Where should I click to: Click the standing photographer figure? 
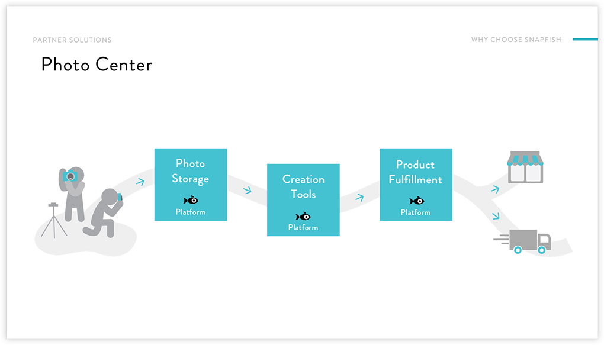[72, 194]
